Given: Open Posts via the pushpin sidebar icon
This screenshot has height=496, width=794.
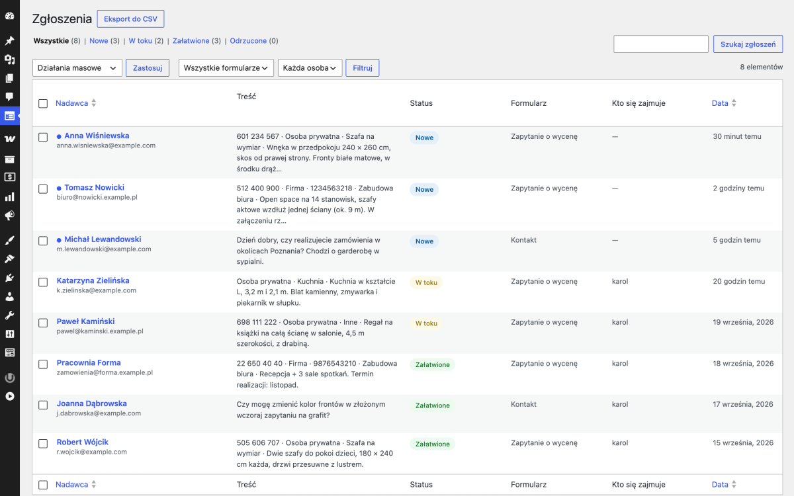Looking at the screenshot, I should point(10,40).
